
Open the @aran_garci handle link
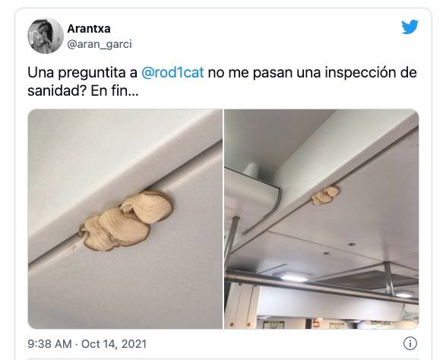point(100,44)
